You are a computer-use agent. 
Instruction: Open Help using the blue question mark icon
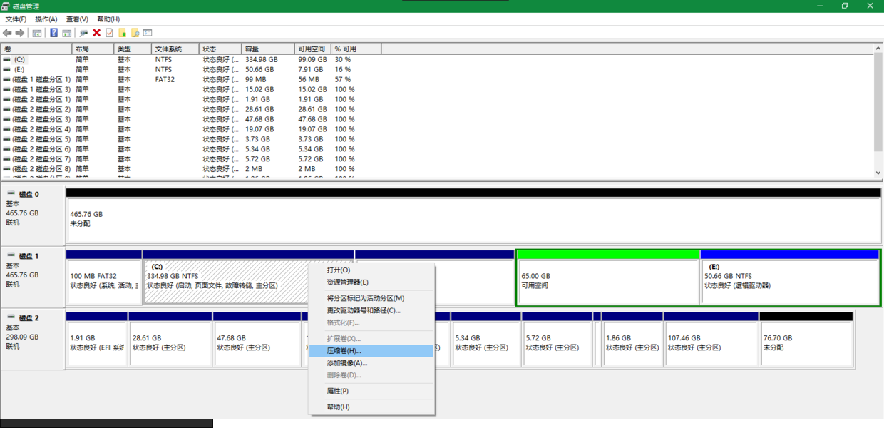(54, 32)
